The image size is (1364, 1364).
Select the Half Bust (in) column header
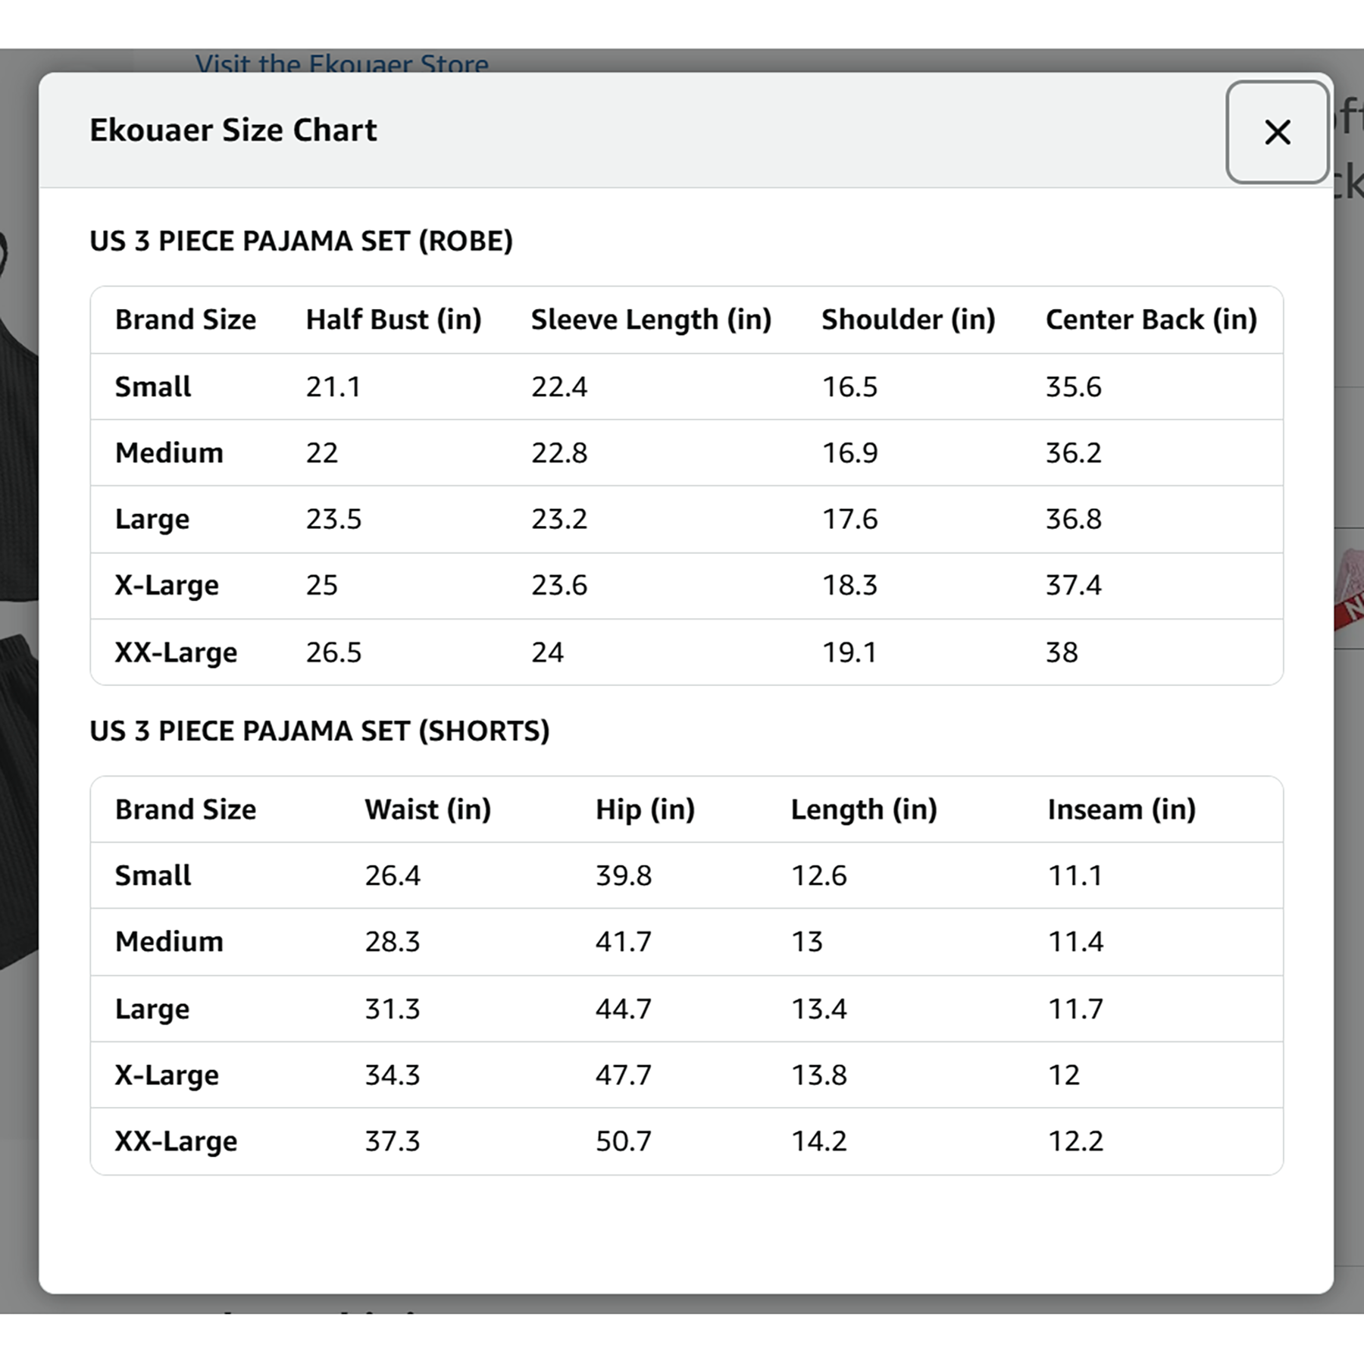point(393,320)
